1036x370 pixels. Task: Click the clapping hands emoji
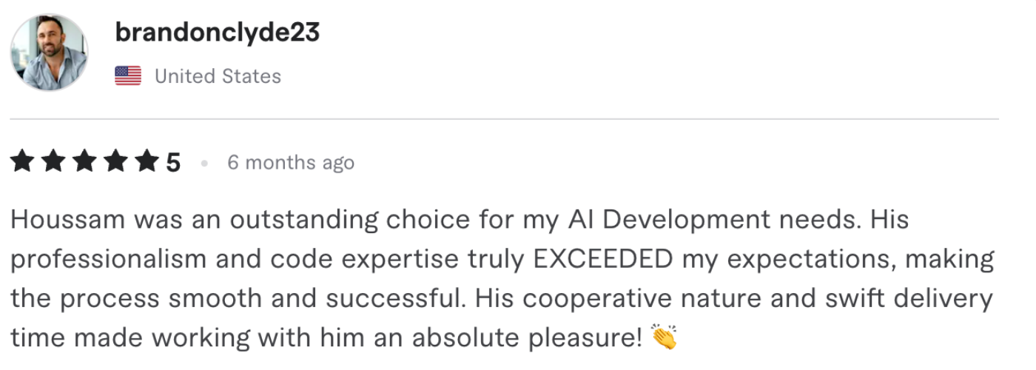(x=665, y=338)
